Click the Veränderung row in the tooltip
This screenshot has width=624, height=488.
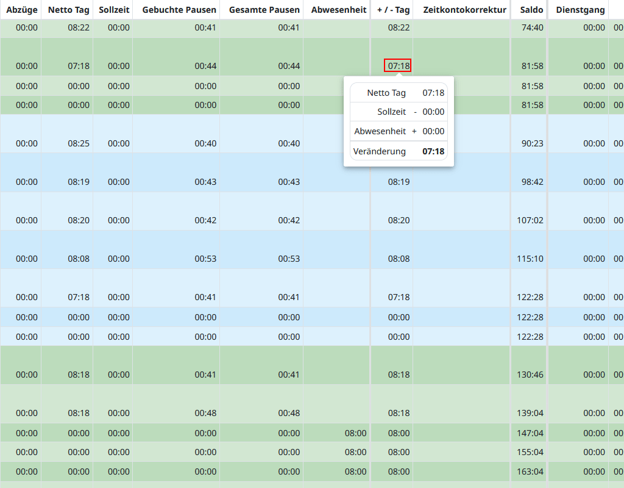pyautogui.click(x=399, y=151)
